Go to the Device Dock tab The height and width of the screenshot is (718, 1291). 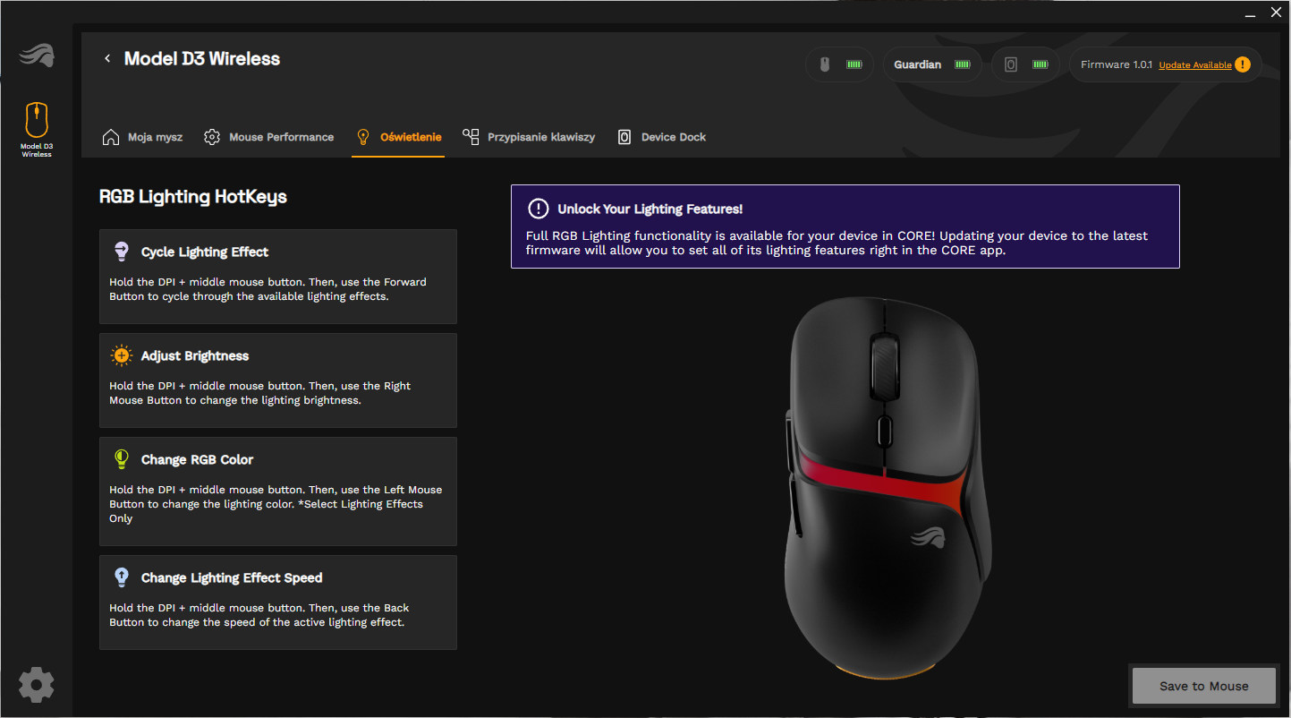662,137
